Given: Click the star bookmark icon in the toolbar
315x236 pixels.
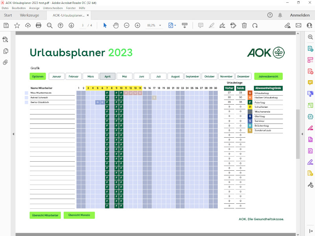Looking at the screenshot, I should (17, 26).
